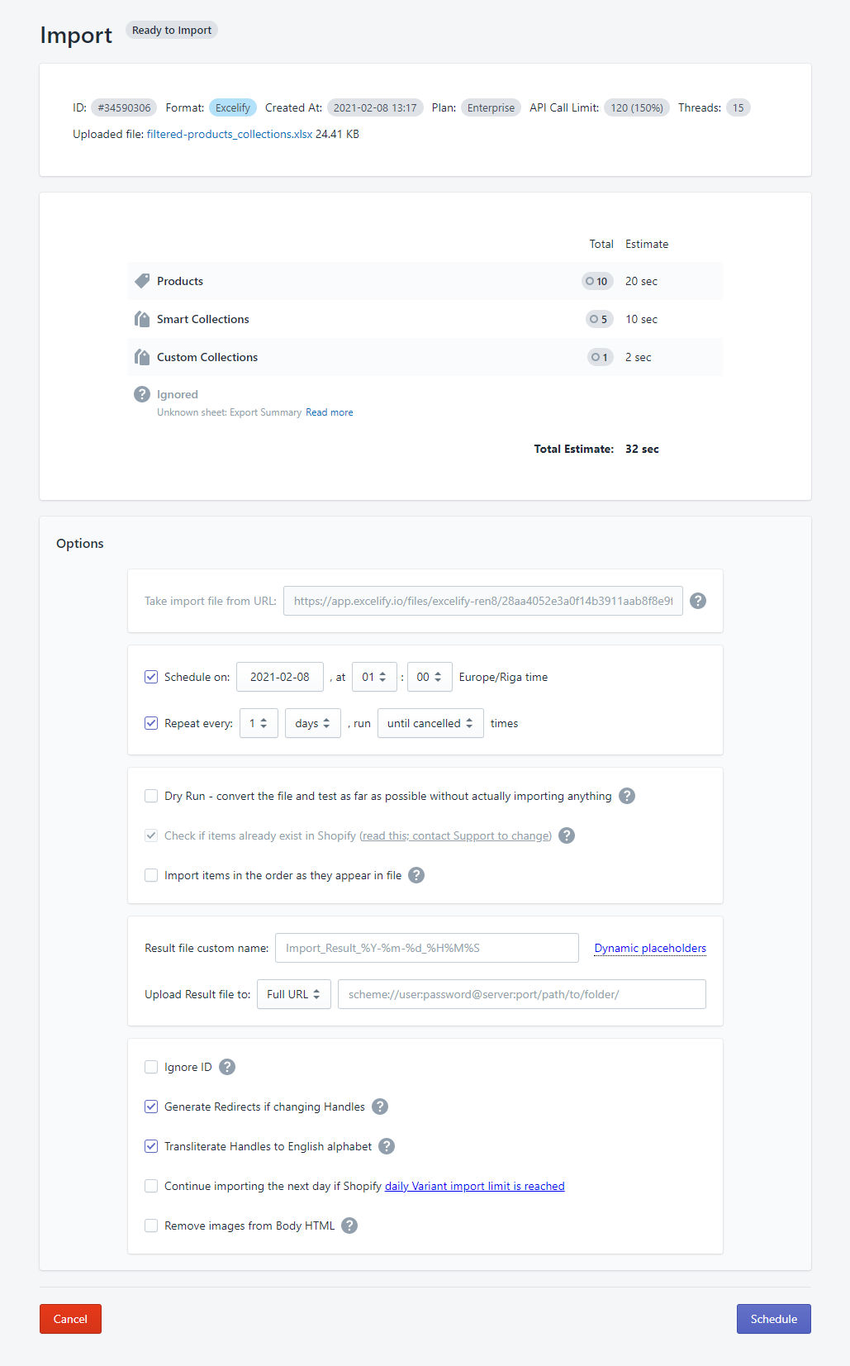This screenshot has height=1366, width=850.
Task: Click the Schedule button
Action: point(774,1319)
